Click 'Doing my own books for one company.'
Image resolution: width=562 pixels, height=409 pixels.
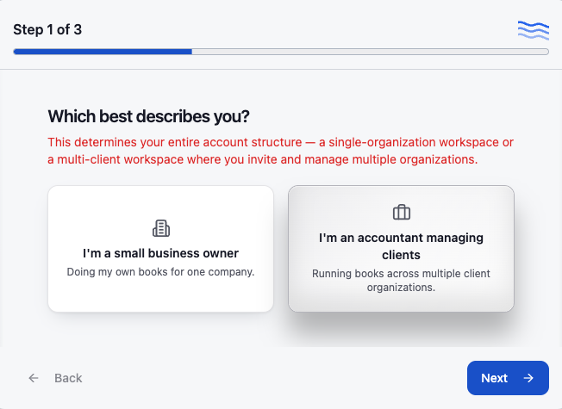[x=160, y=272]
